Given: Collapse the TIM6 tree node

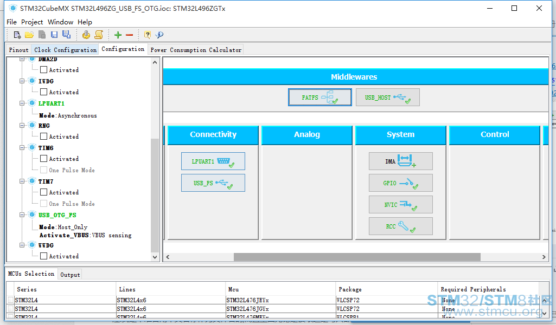Looking at the screenshot, I should coord(22,148).
